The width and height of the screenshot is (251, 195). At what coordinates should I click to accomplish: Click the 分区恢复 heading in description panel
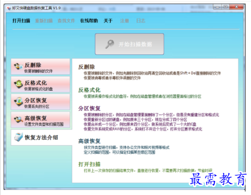pyautogui.click(x=89, y=108)
